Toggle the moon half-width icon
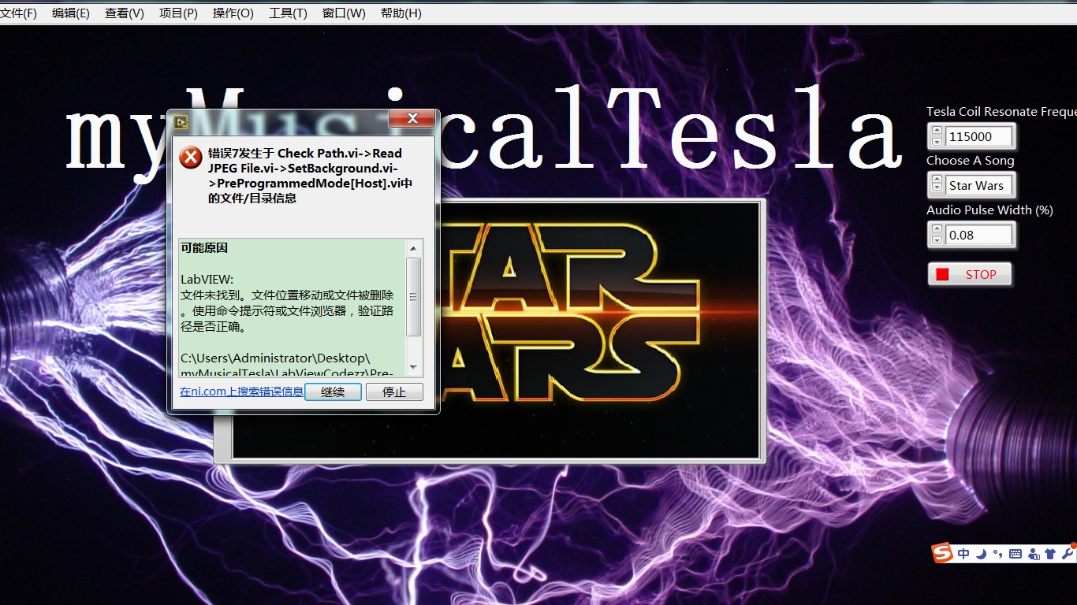Image resolution: width=1077 pixels, height=605 pixels. (981, 554)
